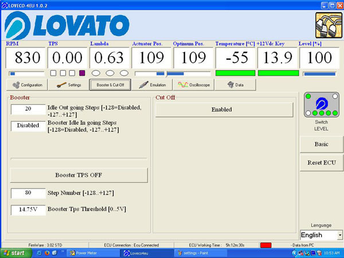Click the first Lambda oval indicator
Screen dimensions: 344x258
(x=96, y=73)
